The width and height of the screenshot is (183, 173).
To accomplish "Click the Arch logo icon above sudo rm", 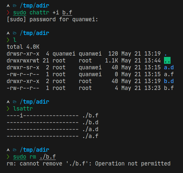I will pos(8,150).
